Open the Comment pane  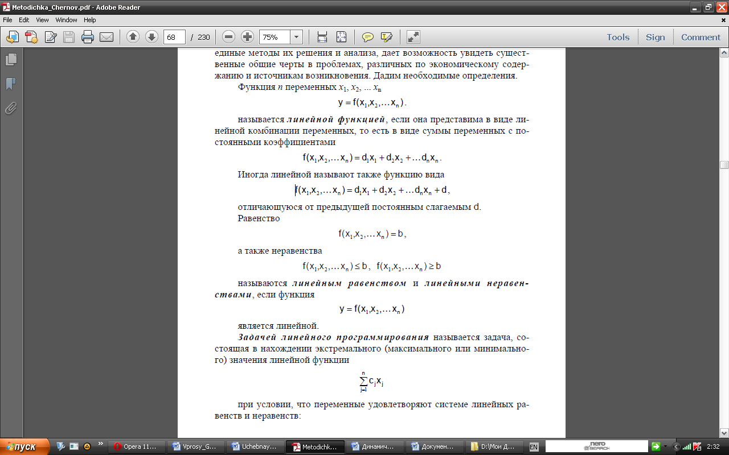(701, 37)
